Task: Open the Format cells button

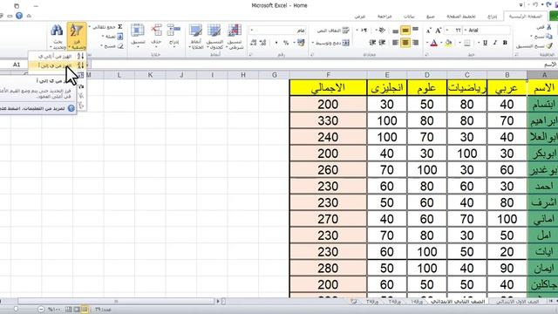Action: coord(138,35)
